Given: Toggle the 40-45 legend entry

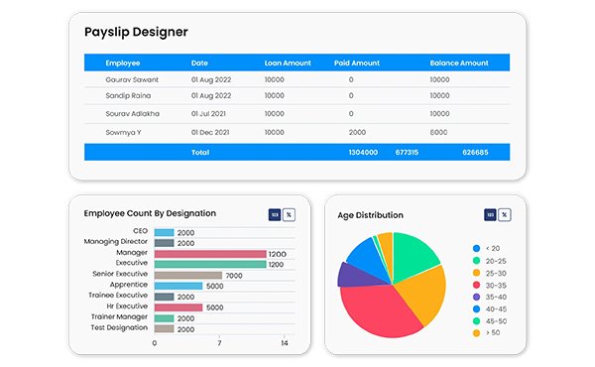Looking at the screenshot, I should coord(490,309).
